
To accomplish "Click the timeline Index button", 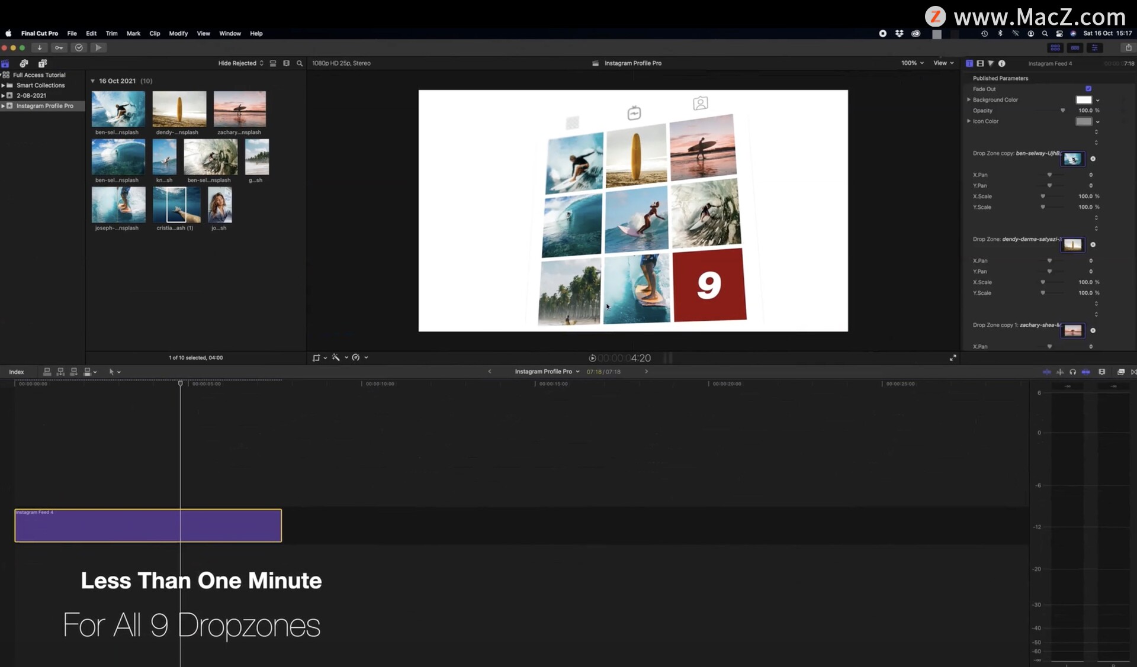I will 17,372.
